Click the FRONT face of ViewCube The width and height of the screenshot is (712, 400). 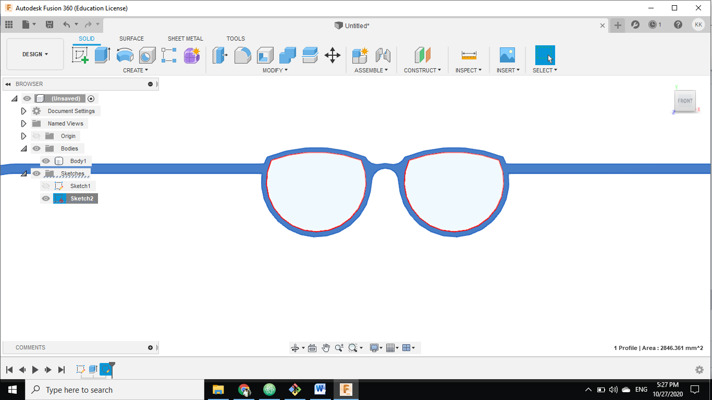pyautogui.click(x=685, y=101)
